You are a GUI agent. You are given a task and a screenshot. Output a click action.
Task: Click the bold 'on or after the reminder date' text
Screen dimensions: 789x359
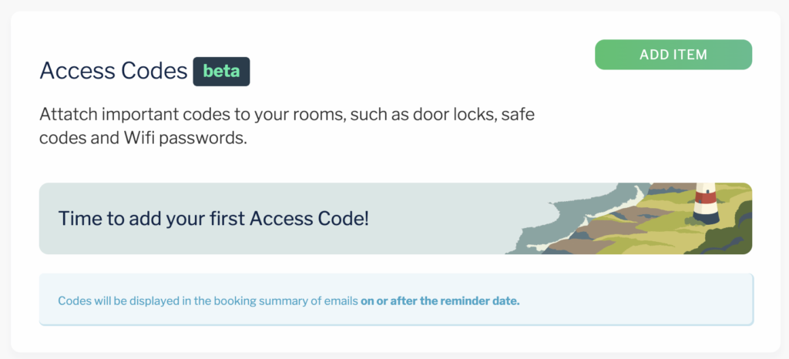(x=440, y=302)
